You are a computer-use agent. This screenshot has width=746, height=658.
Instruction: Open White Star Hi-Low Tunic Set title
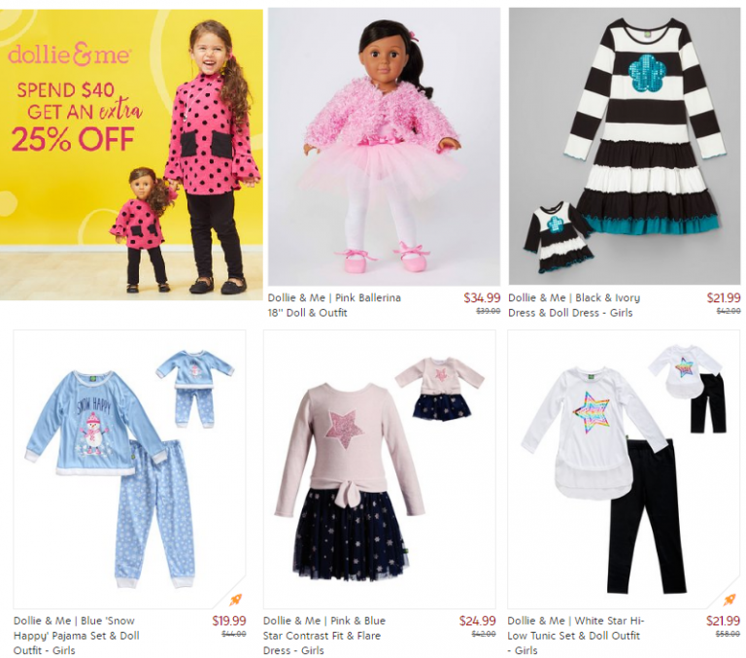[x=576, y=636]
